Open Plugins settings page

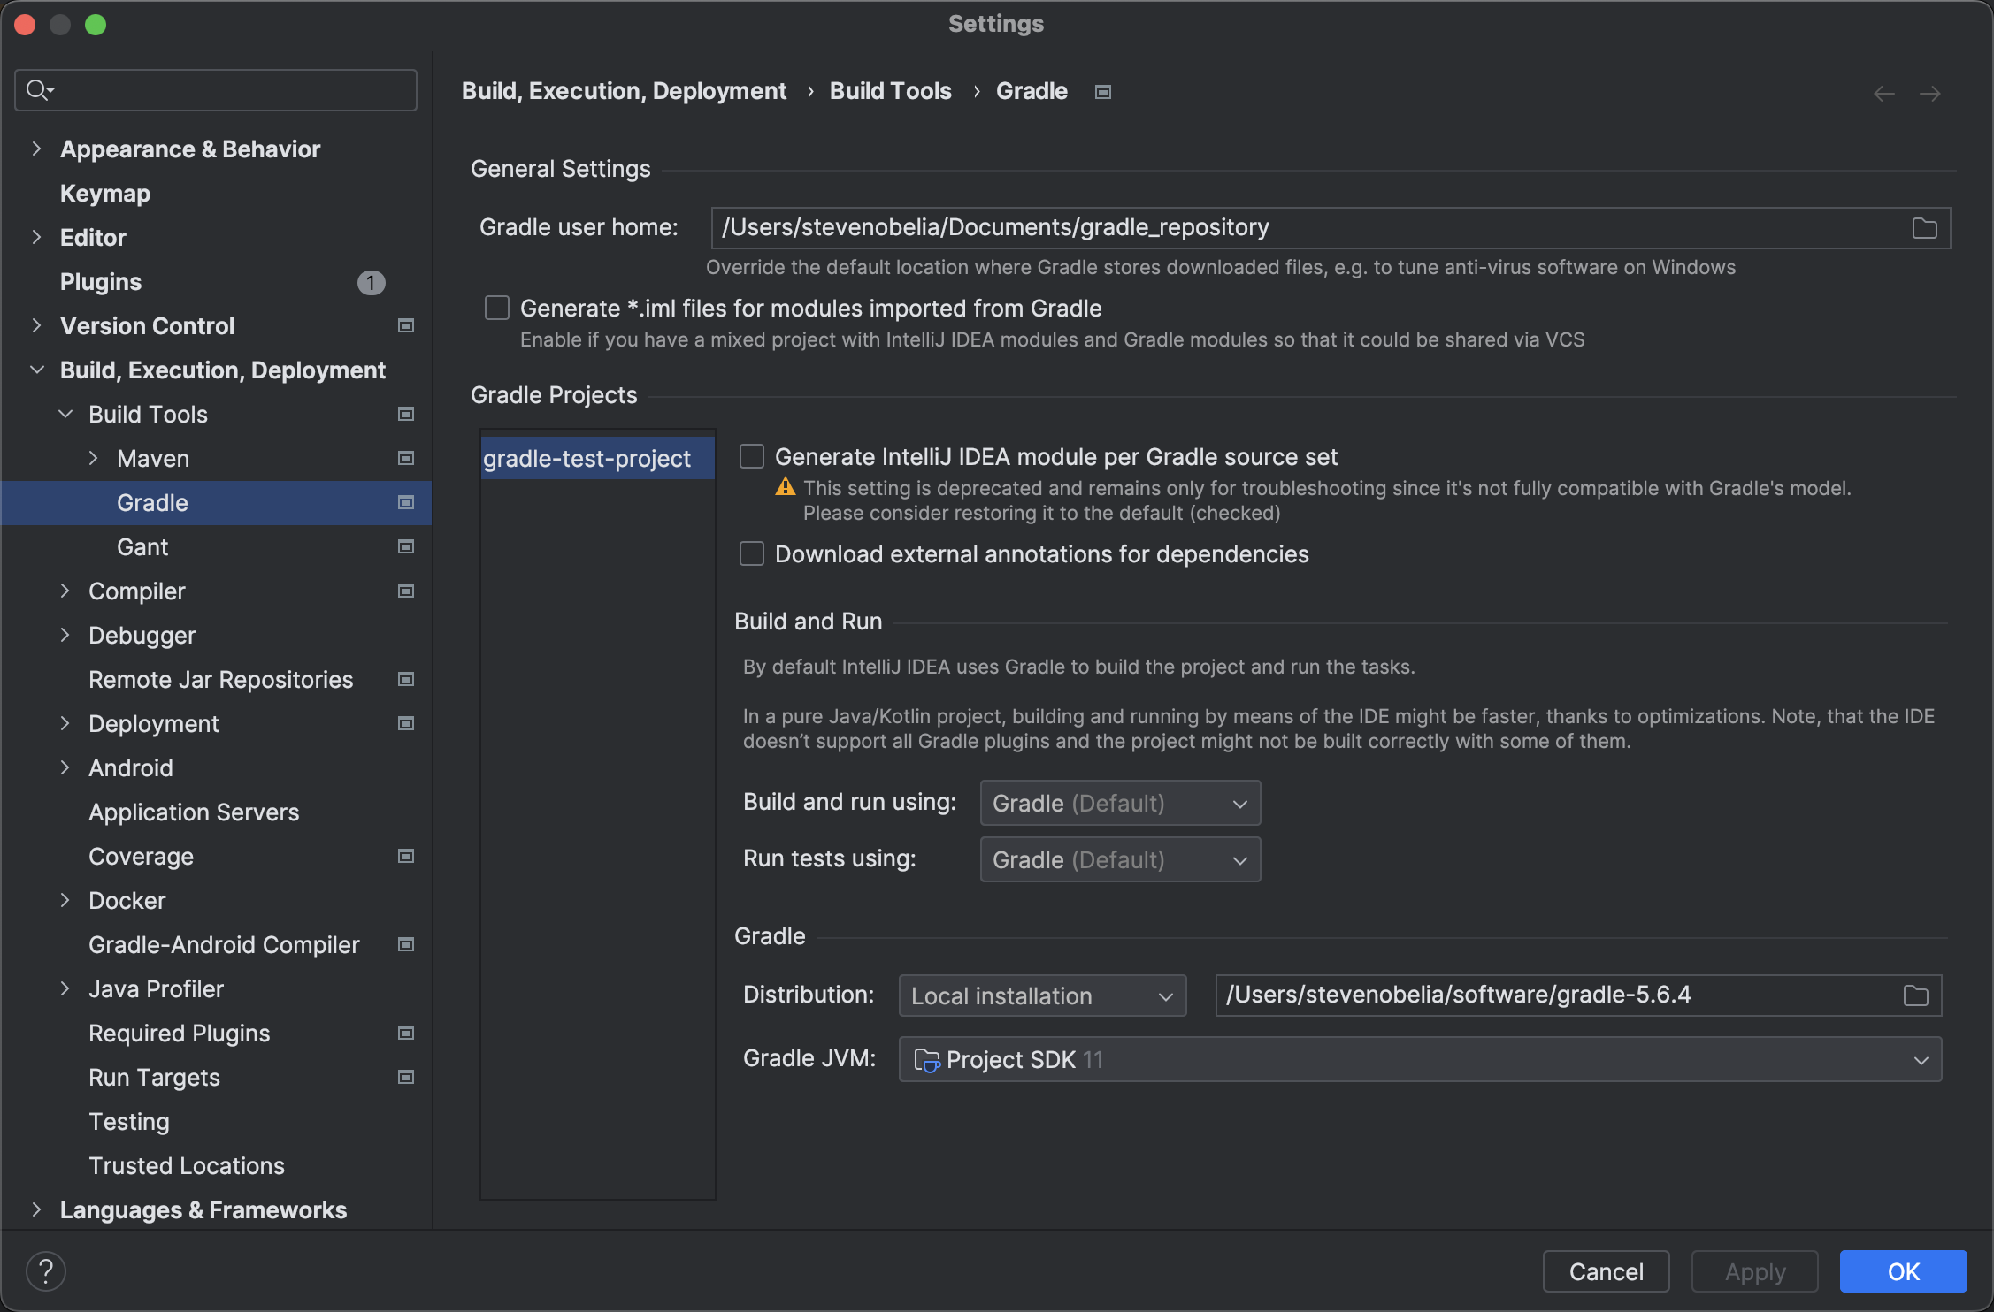click(101, 282)
